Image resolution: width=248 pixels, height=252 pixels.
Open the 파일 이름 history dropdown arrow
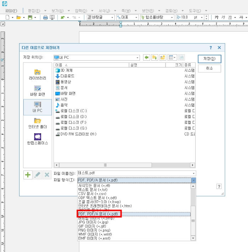coord(193,173)
